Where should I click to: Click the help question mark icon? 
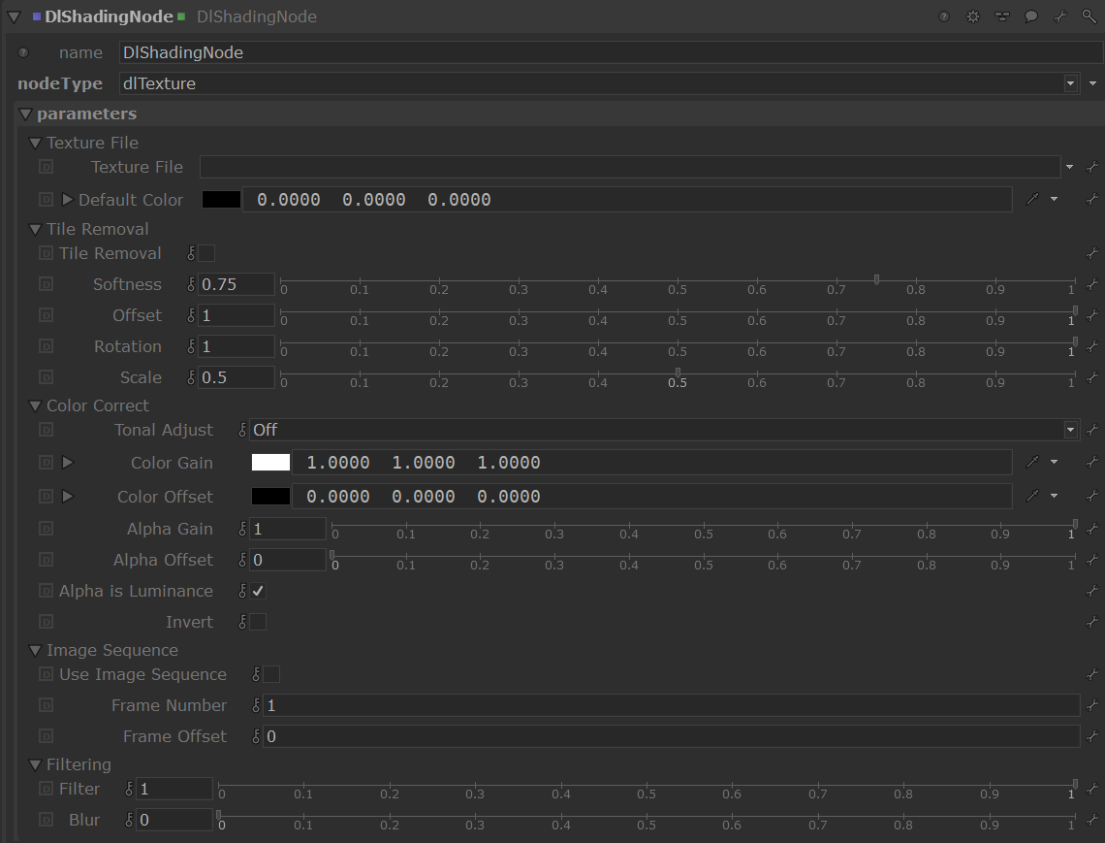coord(944,17)
